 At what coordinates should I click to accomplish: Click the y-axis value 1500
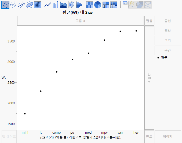pyautogui.click(x=11, y=124)
